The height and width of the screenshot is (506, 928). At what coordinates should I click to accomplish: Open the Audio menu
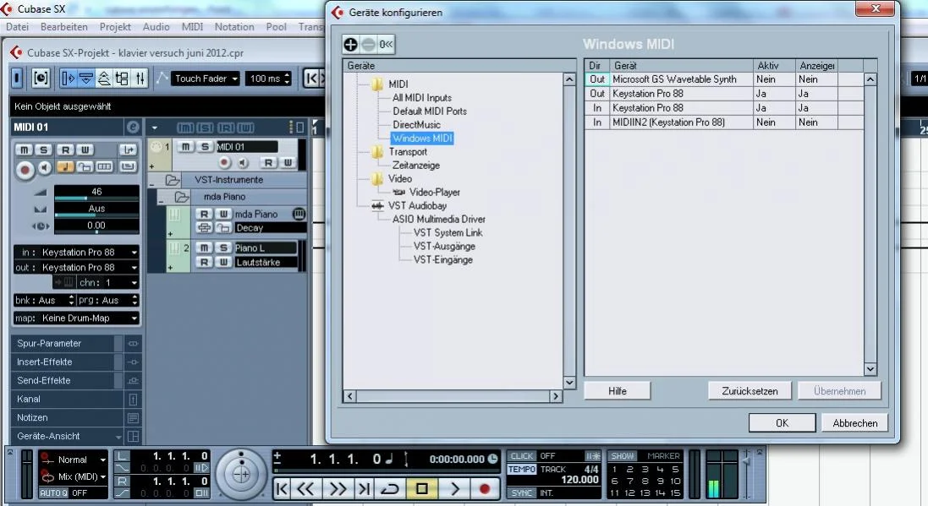[156, 27]
